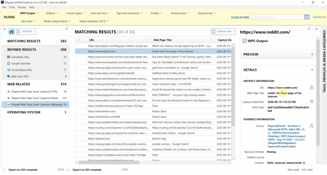Sort by Web Page Title column header
Viewport: 327px width, 175px height.
[163, 40]
